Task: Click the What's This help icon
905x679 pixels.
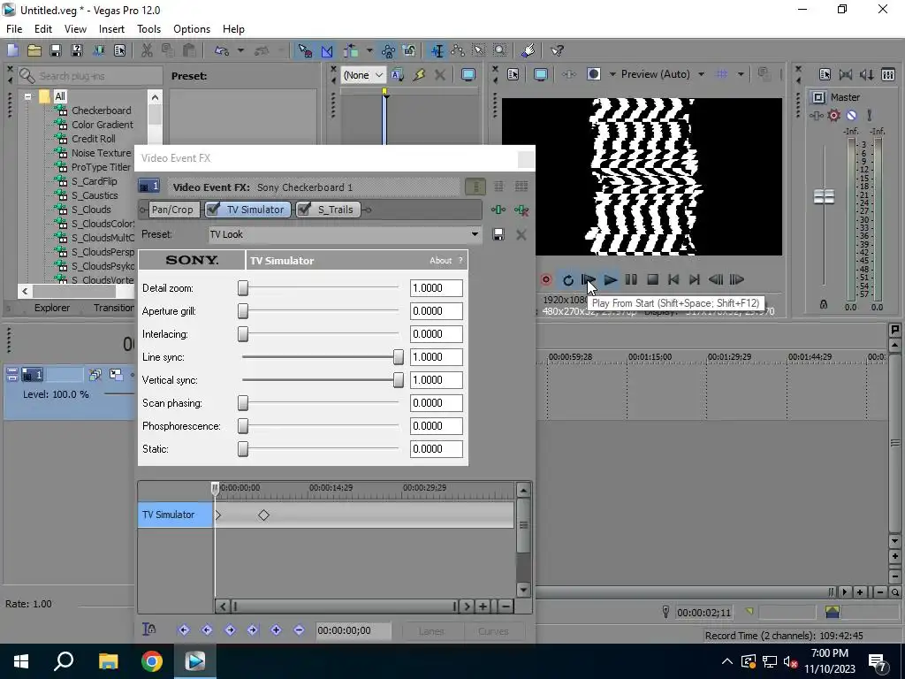Action: tap(557, 50)
